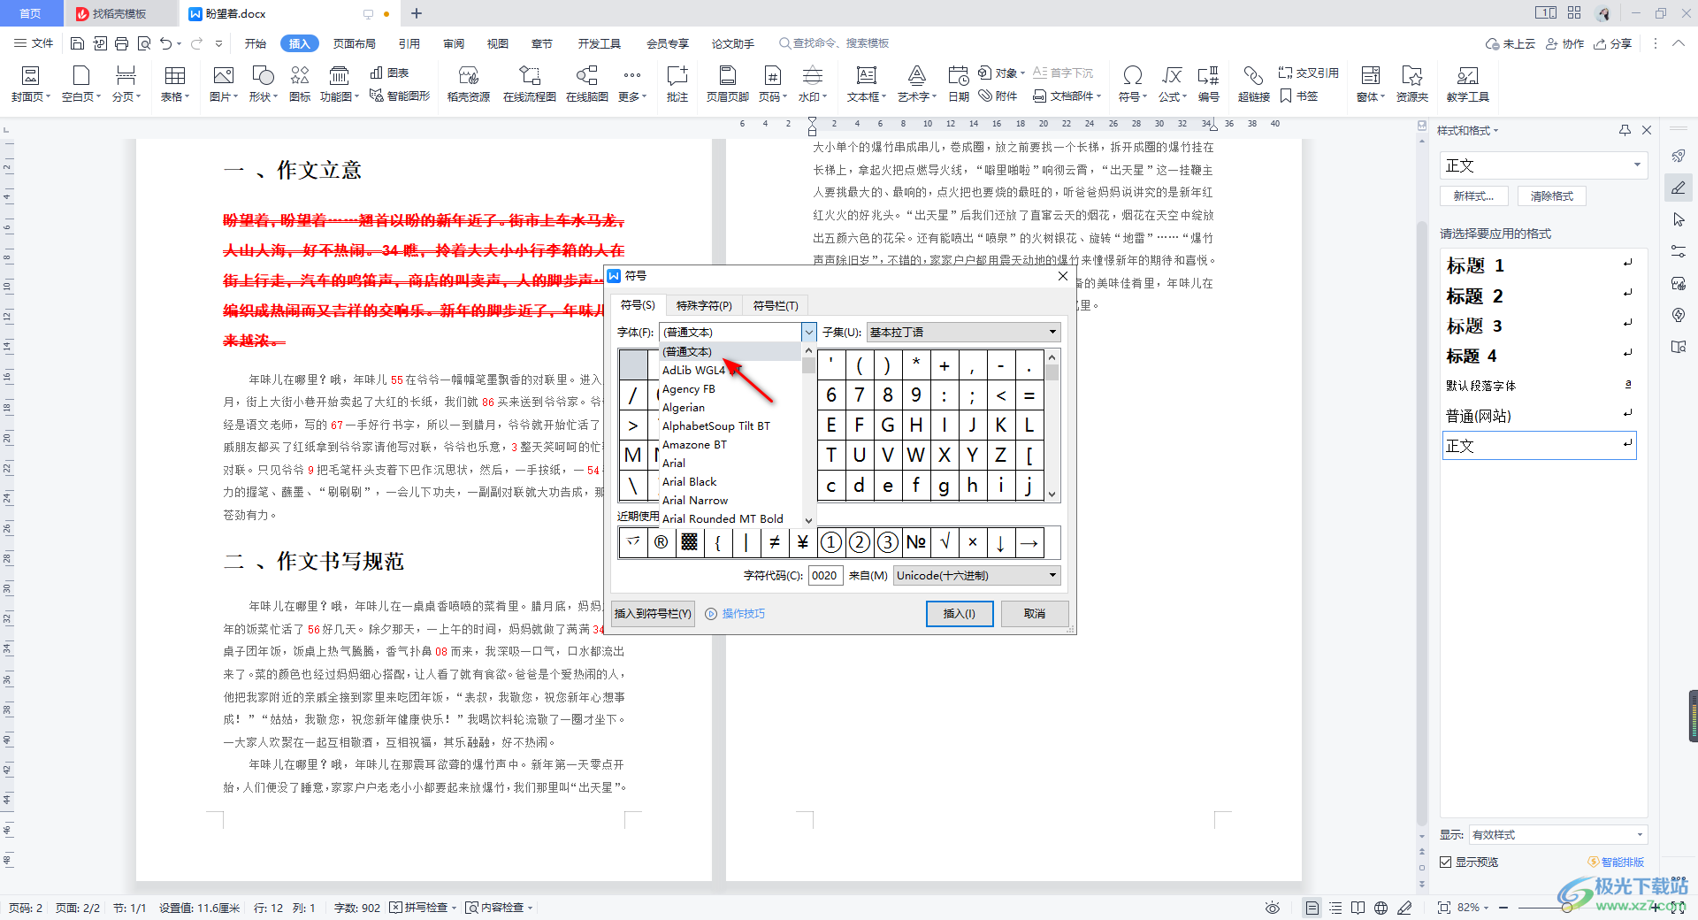Viewport: 1698px width, 920px height.
Task: Insert a formula (公式)
Action: pyautogui.click(x=1172, y=84)
